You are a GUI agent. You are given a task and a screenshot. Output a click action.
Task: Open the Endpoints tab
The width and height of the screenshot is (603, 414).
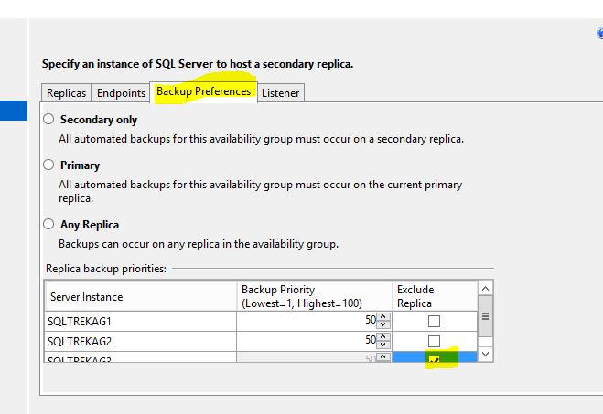click(x=121, y=93)
